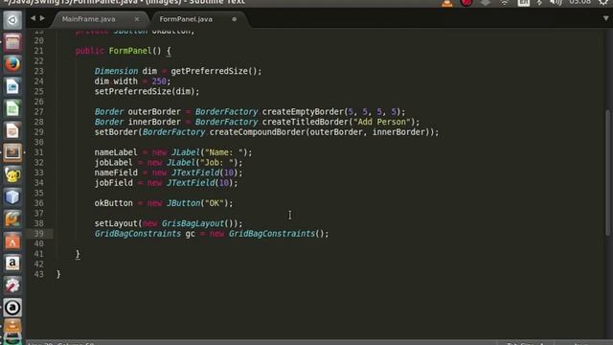Viewport: 613px width, 345px height.
Task: Open LibreOffice Writer from the dock
Action: click(12, 86)
